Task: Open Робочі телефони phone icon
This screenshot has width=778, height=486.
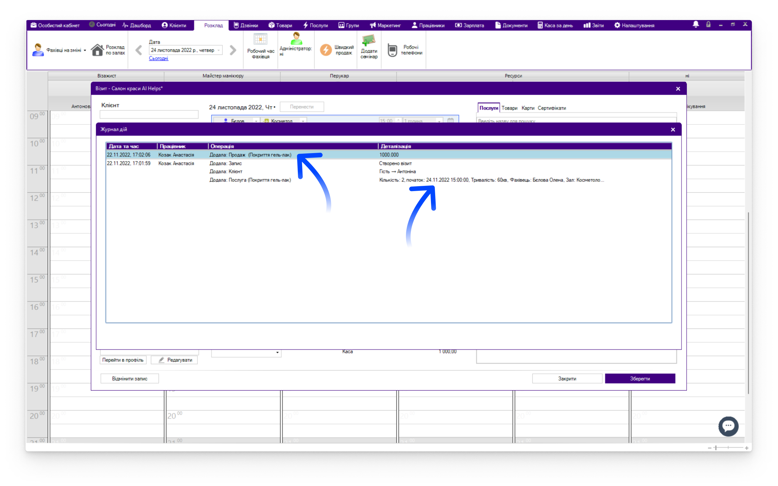Action: tap(392, 50)
